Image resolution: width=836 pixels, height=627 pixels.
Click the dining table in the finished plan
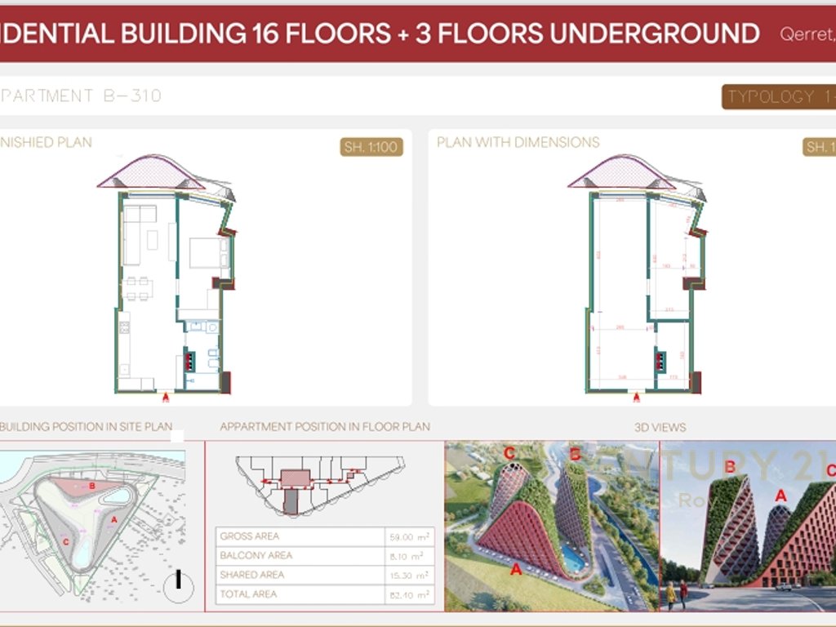[138, 287]
